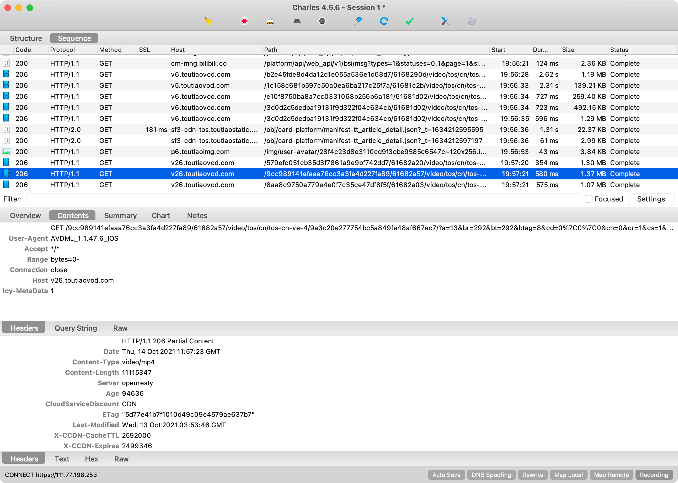Open the Chart tab

(x=161, y=216)
